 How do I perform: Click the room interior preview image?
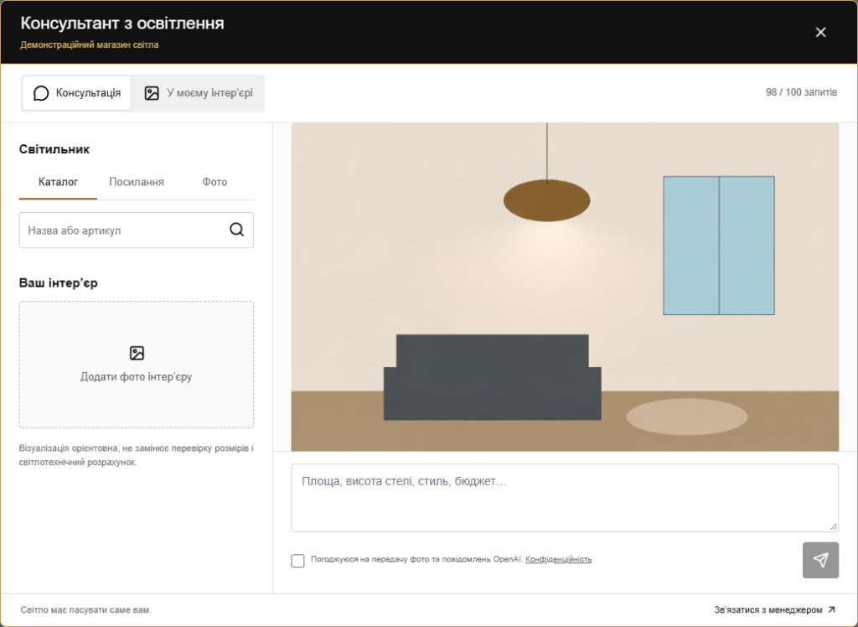(565, 287)
